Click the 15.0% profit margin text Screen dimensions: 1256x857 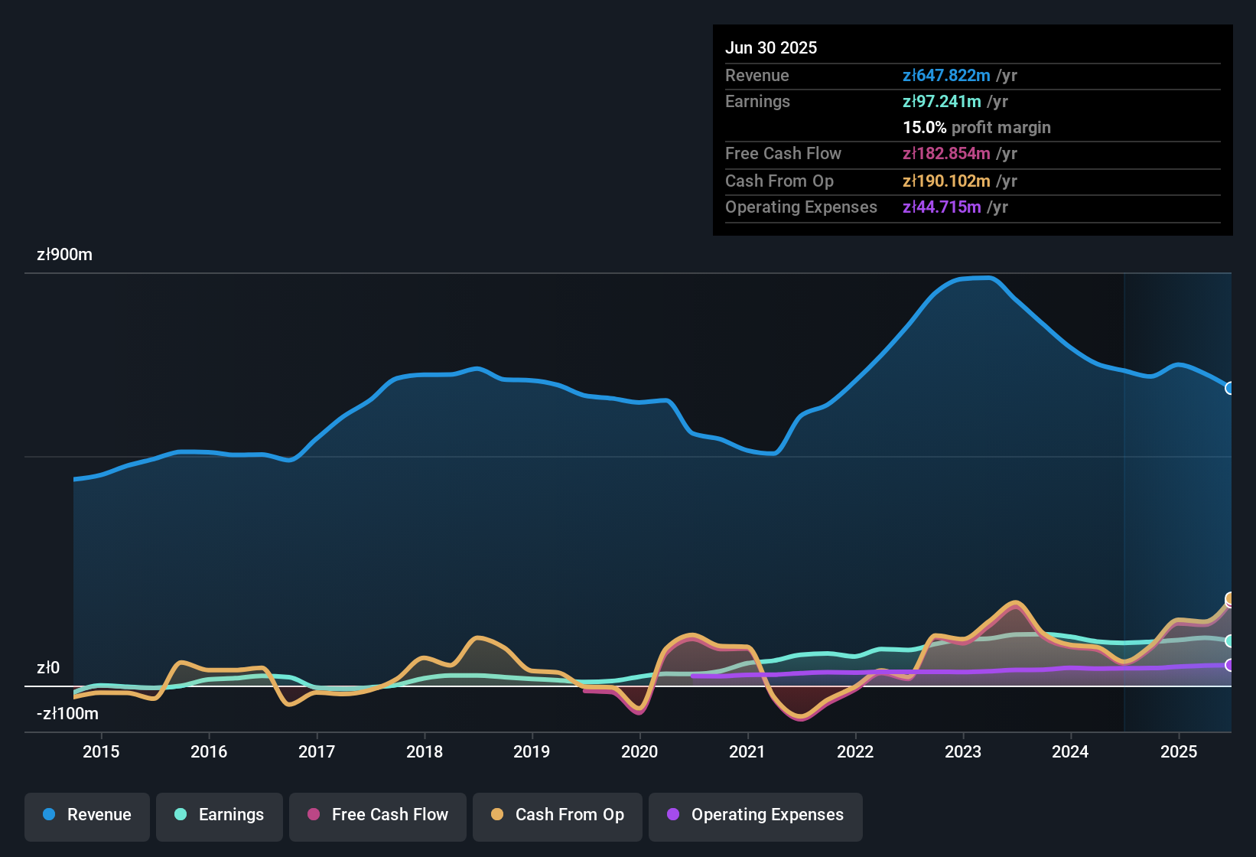976,128
